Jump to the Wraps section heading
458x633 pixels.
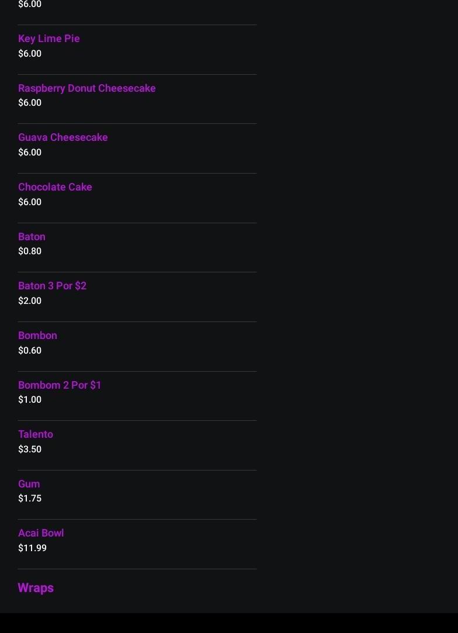point(36,588)
